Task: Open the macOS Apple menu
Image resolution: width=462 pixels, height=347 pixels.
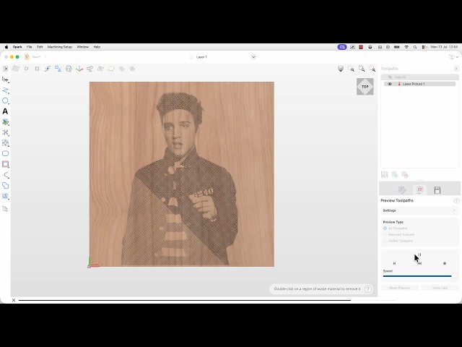Action: pos(6,47)
